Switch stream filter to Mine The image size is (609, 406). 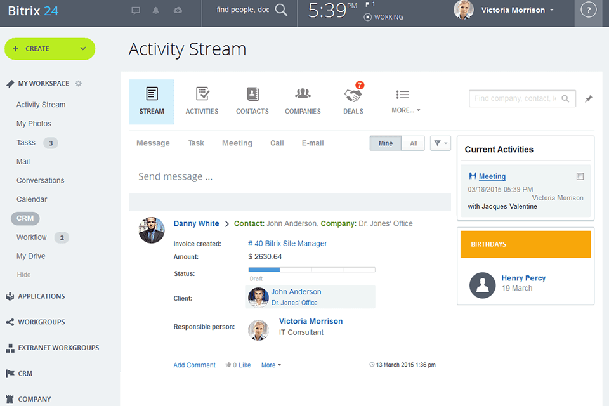tap(385, 143)
